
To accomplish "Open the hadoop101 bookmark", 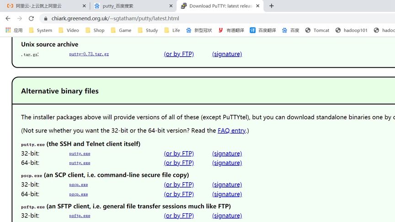I will coord(351,30).
